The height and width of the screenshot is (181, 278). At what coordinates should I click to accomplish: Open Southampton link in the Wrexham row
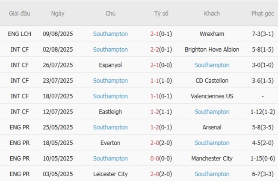tap(110, 34)
